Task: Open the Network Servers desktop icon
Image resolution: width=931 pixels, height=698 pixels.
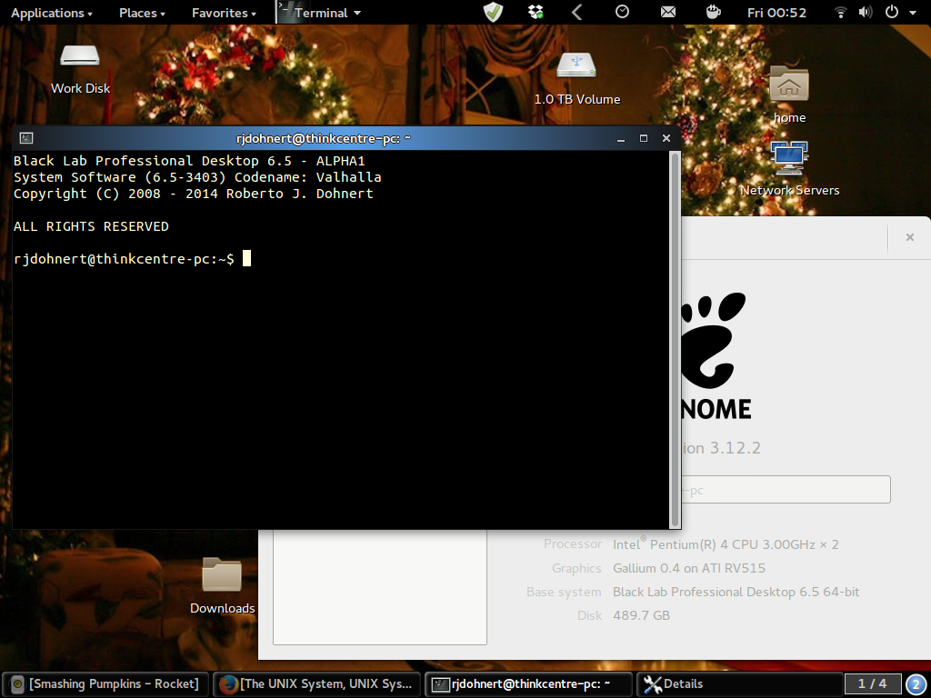Action: (789, 157)
